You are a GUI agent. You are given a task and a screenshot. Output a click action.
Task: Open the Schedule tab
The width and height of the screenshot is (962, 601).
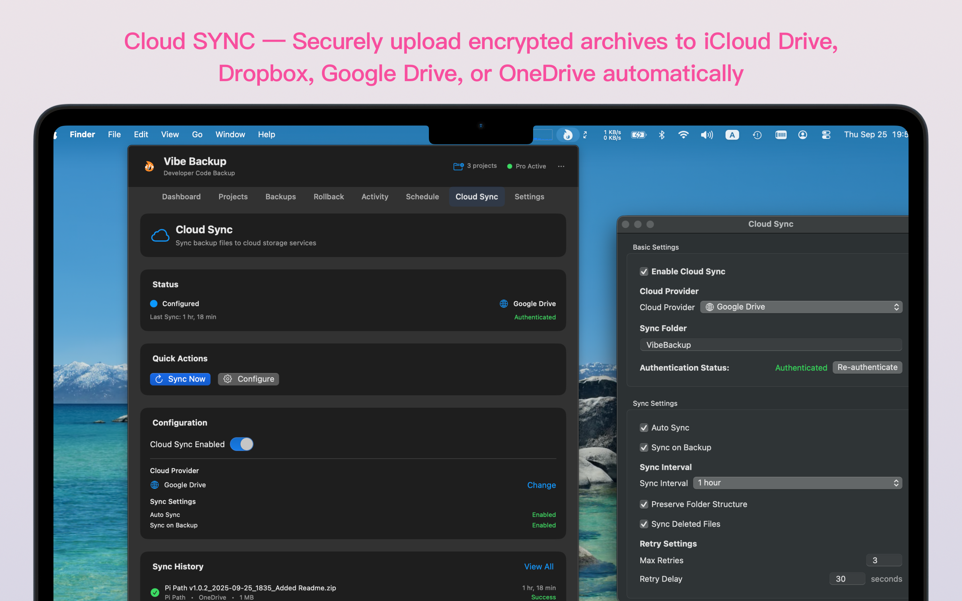422,197
